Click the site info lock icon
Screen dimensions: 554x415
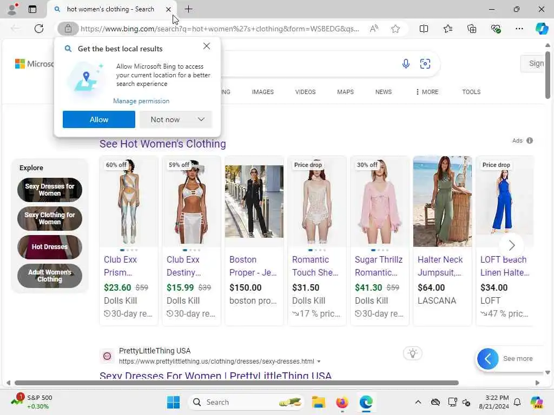click(68, 29)
